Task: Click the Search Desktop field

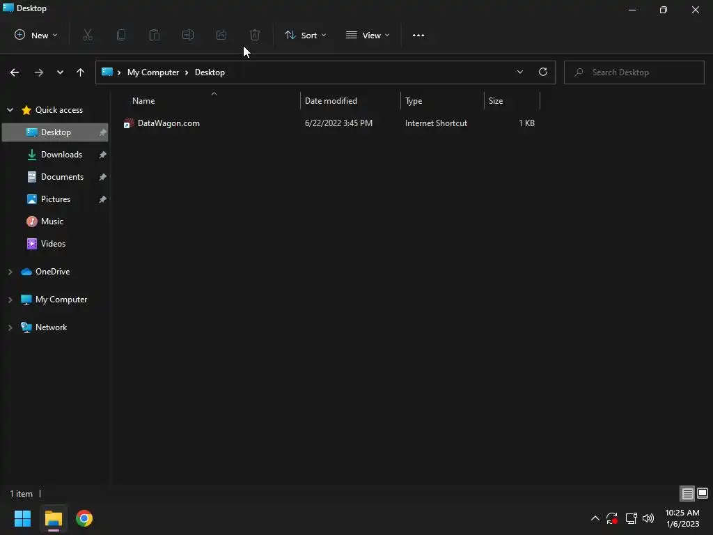Action: pyautogui.click(x=634, y=72)
